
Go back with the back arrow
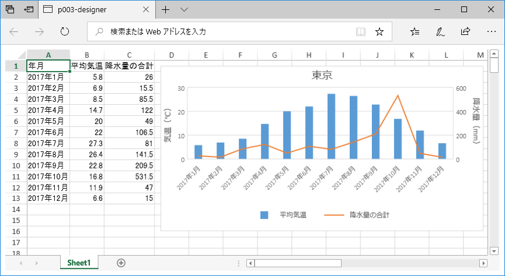point(14,31)
